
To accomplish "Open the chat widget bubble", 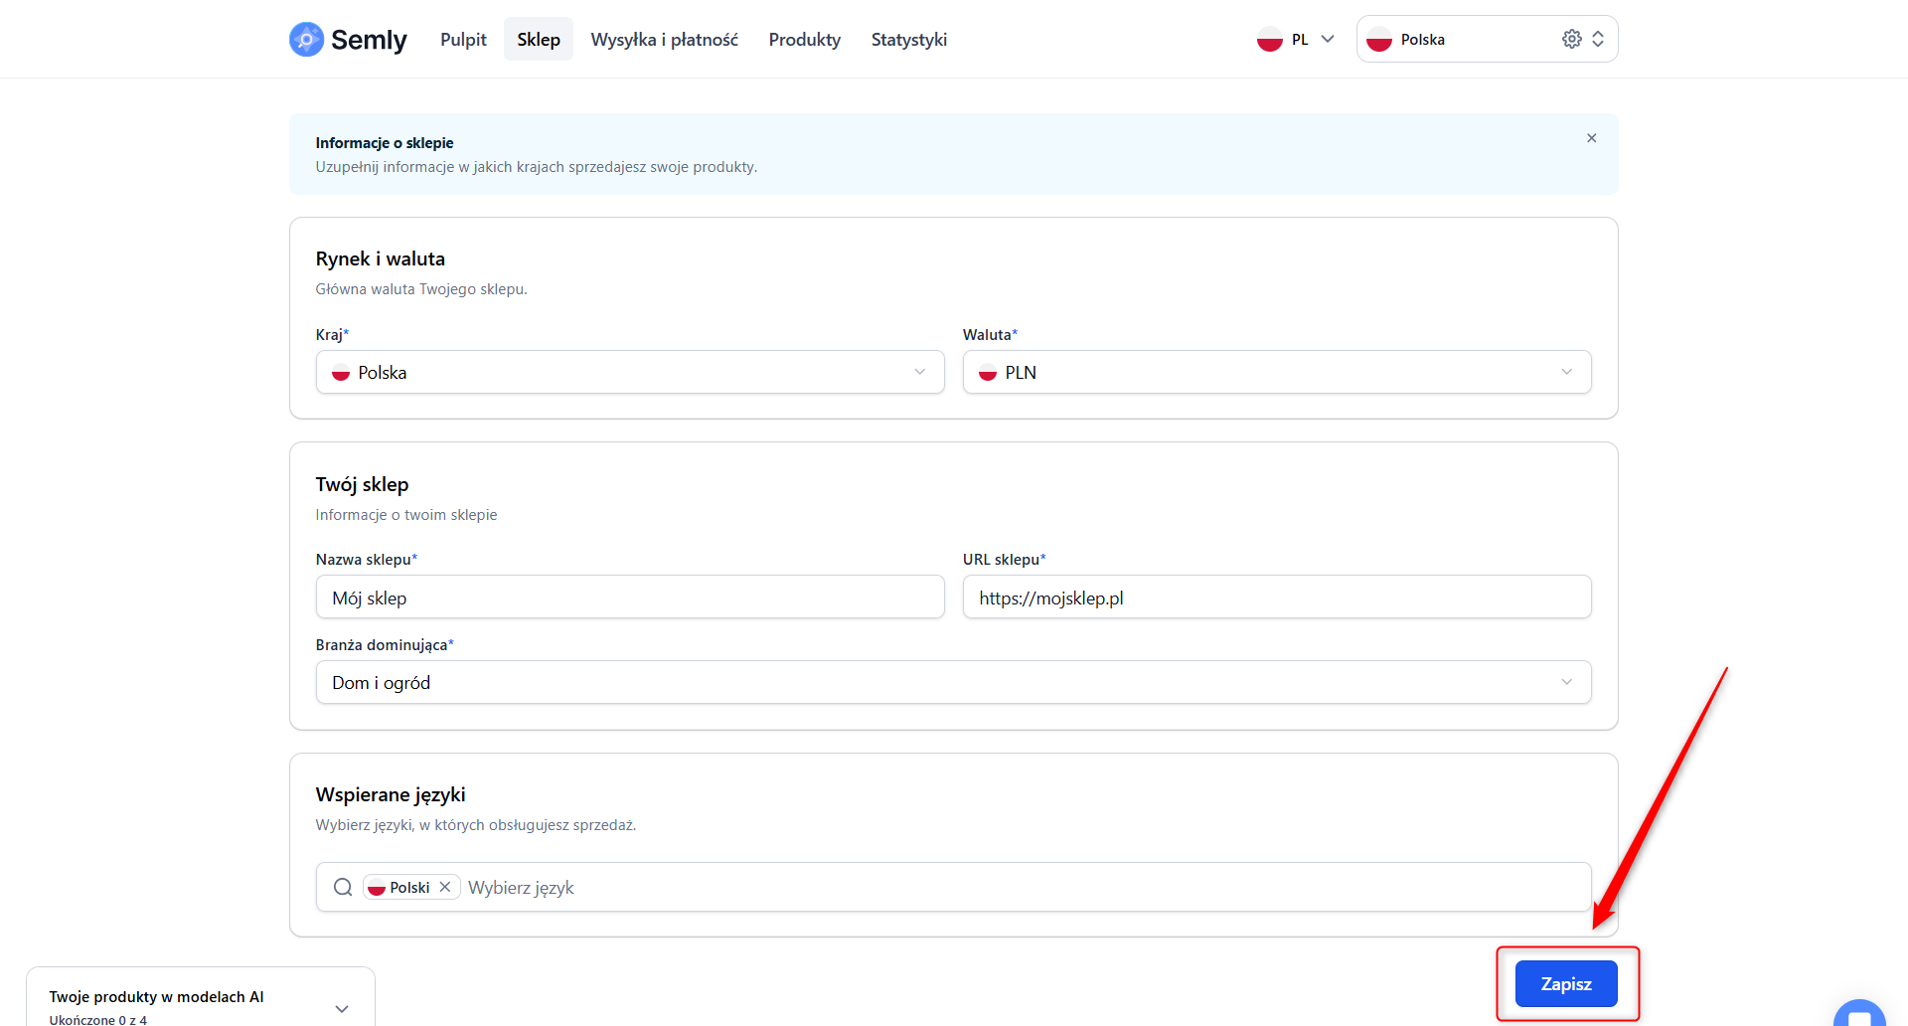I will 1859,1013.
